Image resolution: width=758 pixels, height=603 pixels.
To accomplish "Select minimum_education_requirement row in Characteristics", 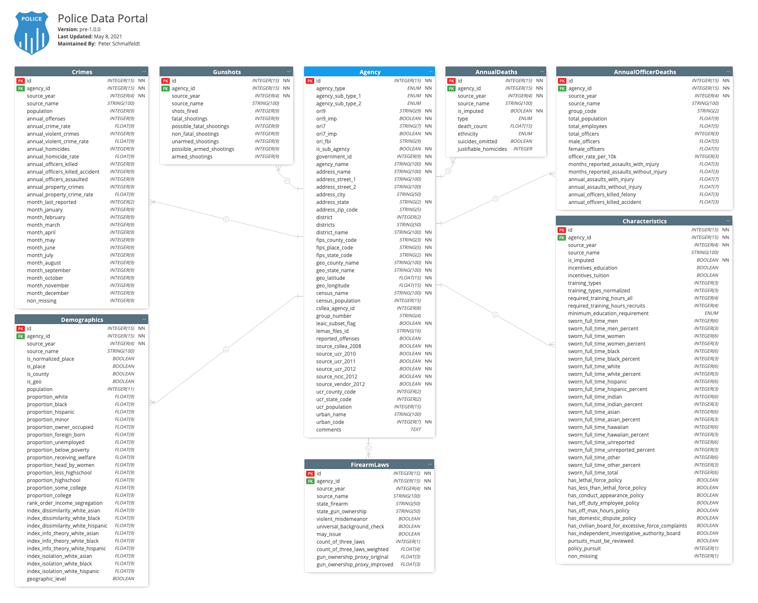I will [x=644, y=314].
